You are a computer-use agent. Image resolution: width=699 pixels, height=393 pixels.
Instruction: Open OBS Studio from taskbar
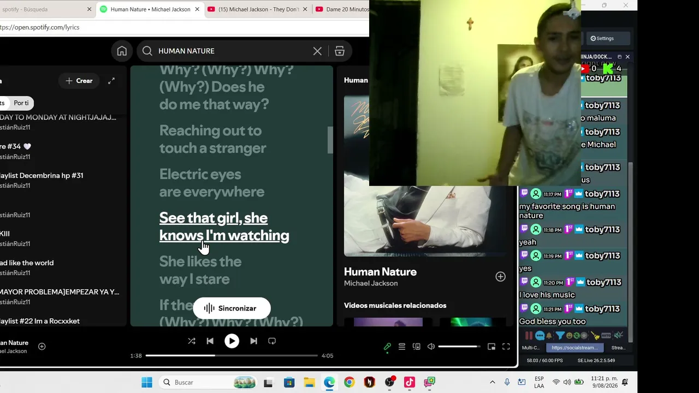click(389, 383)
